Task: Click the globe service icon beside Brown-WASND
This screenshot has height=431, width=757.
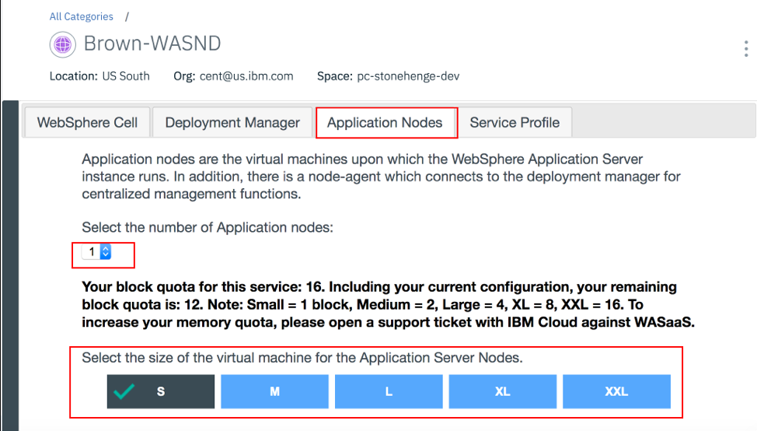Action: (62, 44)
